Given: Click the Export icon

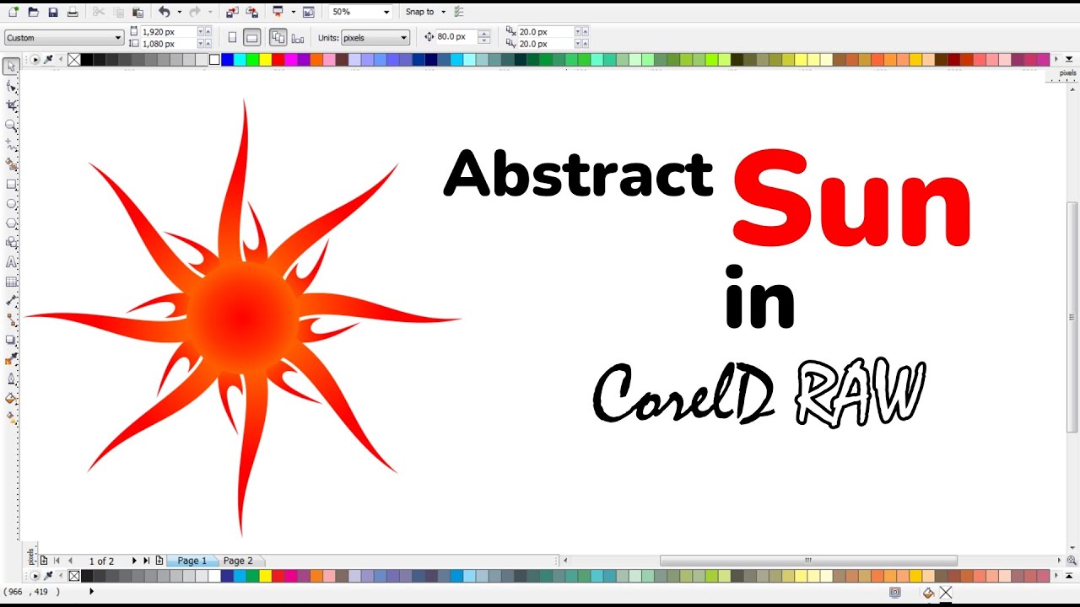Looking at the screenshot, I should coord(251,12).
